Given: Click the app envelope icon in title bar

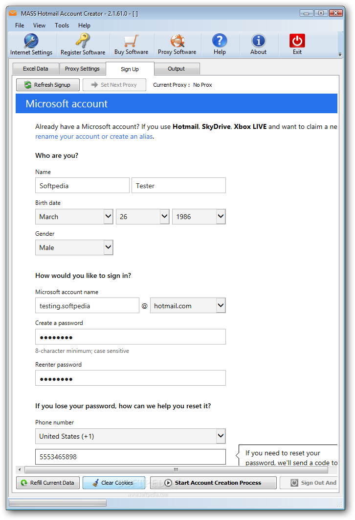Looking at the screenshot, I should tap(13, 13).
